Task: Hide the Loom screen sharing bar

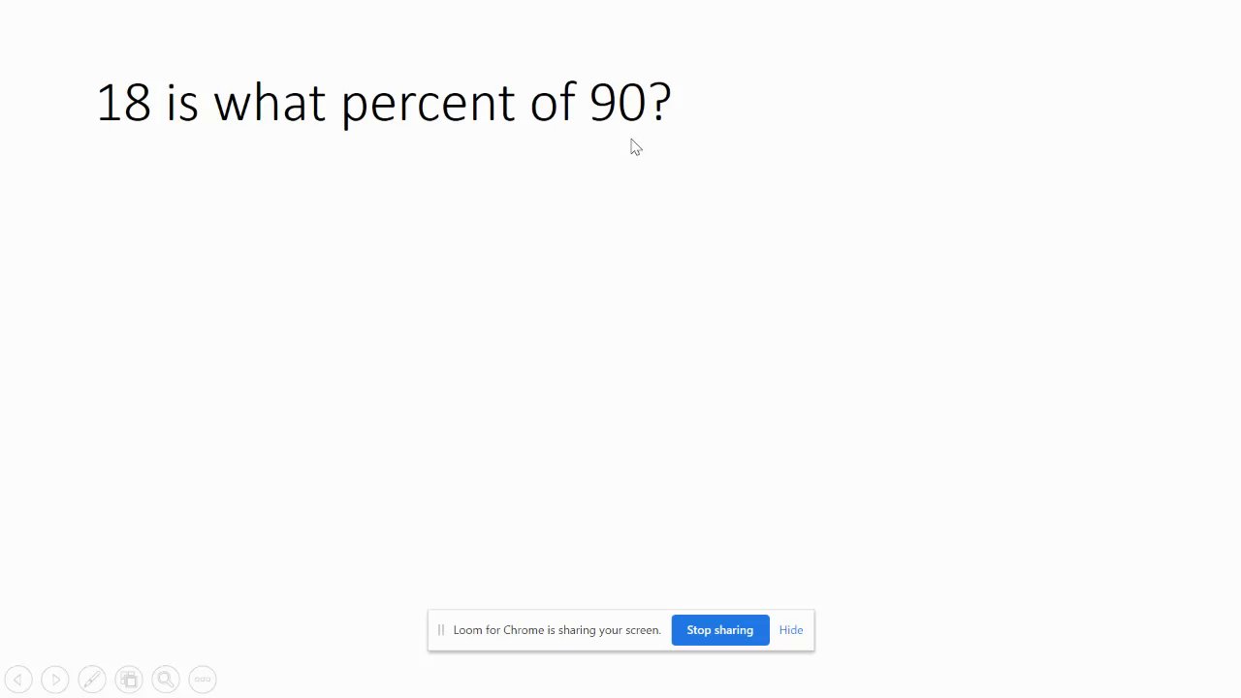Action: (790, 630)
